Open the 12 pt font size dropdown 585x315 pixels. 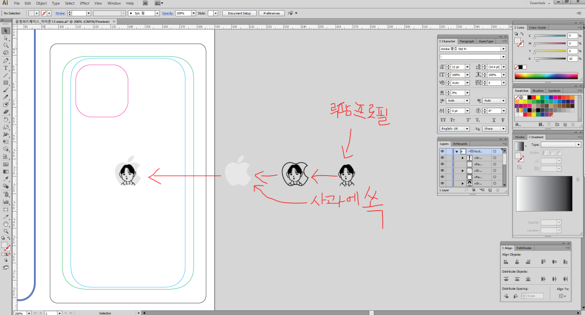pyautogui.click(x=467, y=67)
